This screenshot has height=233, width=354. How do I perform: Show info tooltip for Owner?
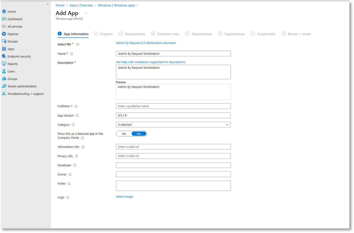tap(70, 174)
